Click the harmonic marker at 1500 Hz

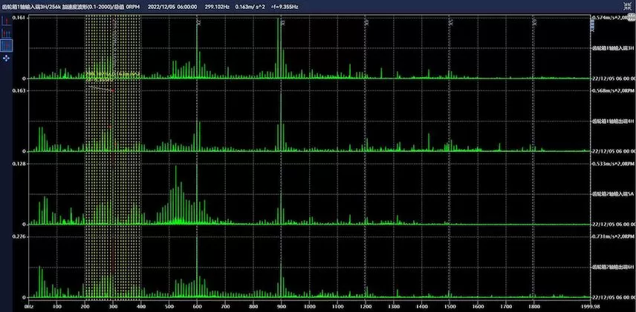[x=450, y=23]
